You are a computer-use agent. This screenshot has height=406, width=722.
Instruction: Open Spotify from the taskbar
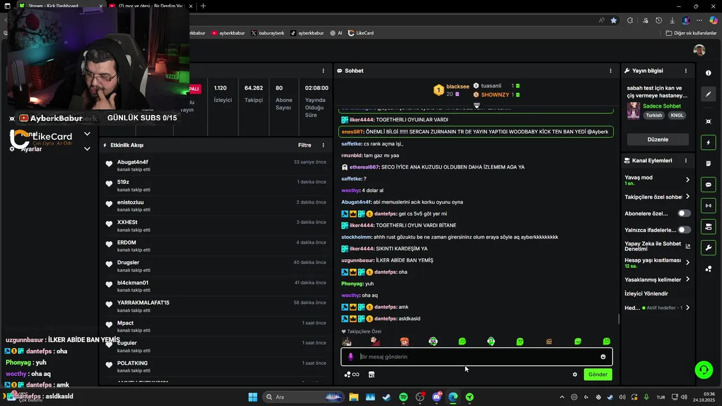[x=403, y=397]
